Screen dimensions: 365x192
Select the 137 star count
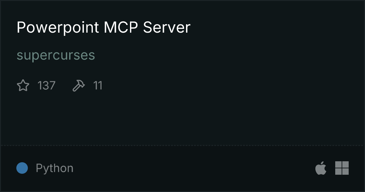pyautogui.click(x=46, y=85)
